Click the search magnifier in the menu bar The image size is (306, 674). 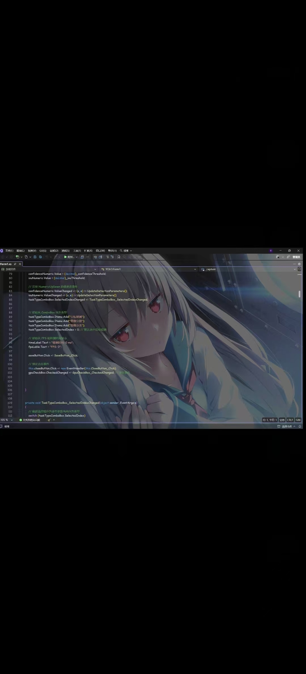(x=121, y=251)
